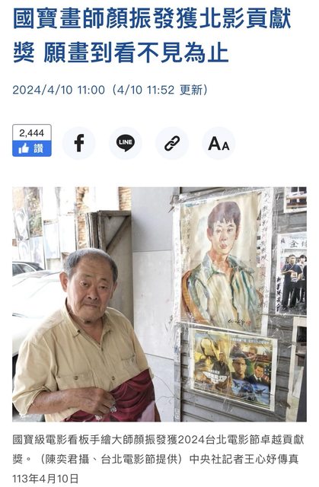This screenshot has height=487, width=319.
Task: Click headline second line 願畫到看不見為止
Action: pyautogui.click(x=136, y=53)
